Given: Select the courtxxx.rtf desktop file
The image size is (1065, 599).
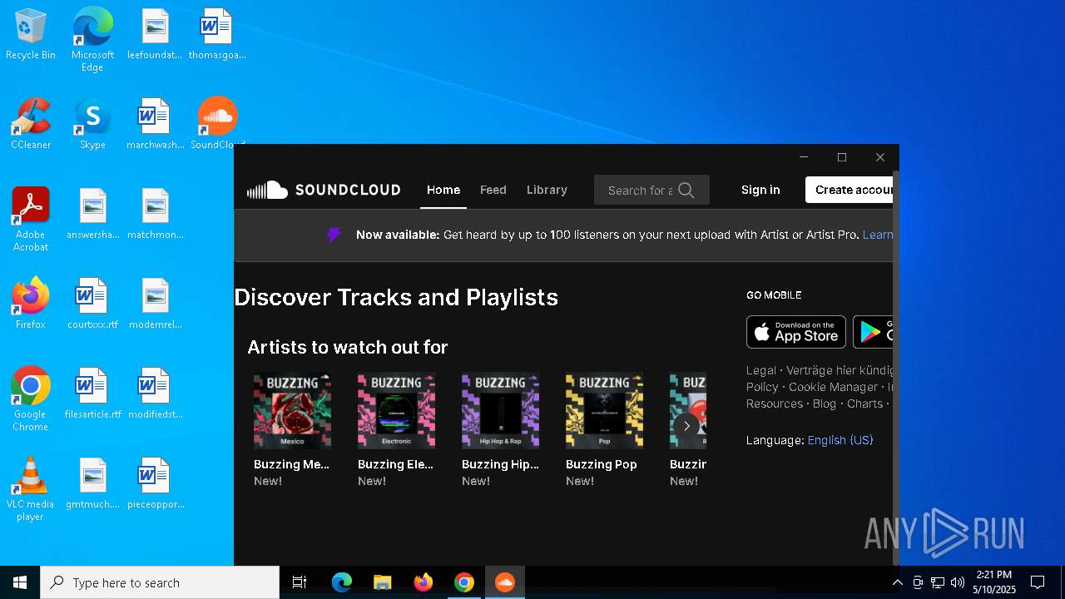Looking at the screenshot, I should (92, 304).
